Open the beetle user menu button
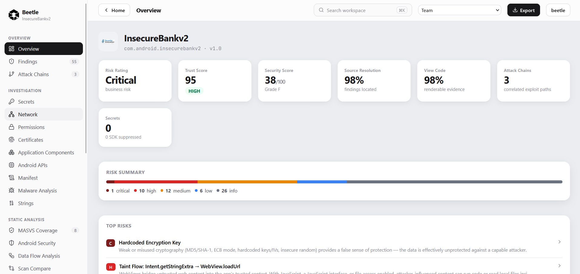The height and width of the screenshot is (274, 580). (558, 10)
